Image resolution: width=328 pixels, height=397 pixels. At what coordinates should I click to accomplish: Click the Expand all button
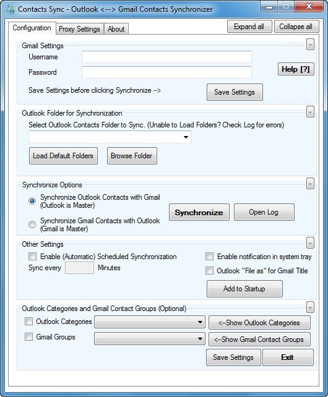(x=249, y=27)
